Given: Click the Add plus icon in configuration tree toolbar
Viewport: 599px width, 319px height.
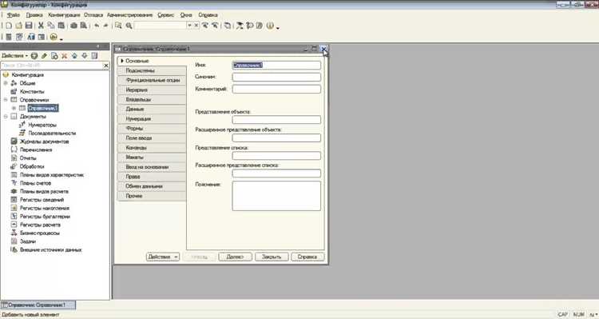Looking at the screenshot, I should tap(34, 56).
